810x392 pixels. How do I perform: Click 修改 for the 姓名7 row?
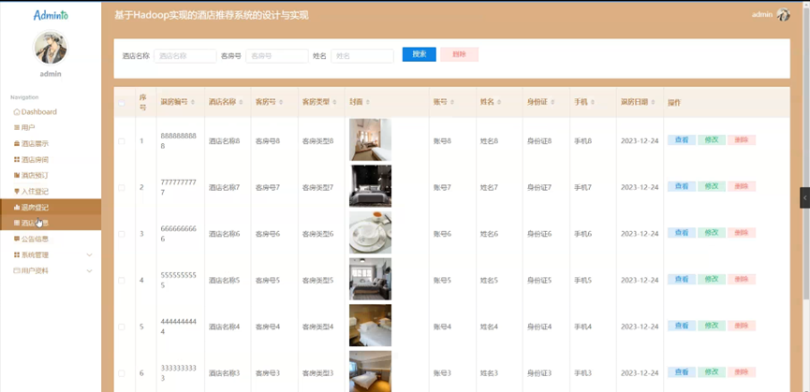[x=712, y=186]
